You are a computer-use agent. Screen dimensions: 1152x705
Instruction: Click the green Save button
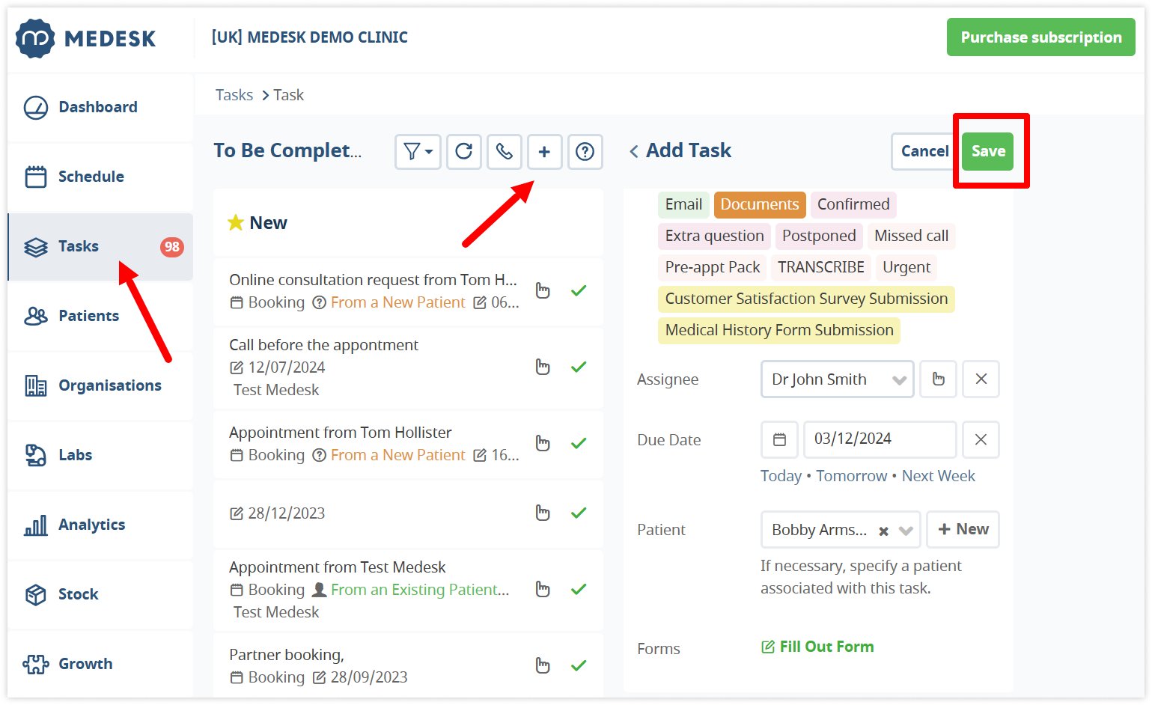(987, 151)
